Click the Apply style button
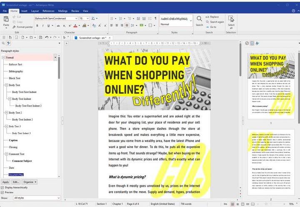 [x=5, y=182]
